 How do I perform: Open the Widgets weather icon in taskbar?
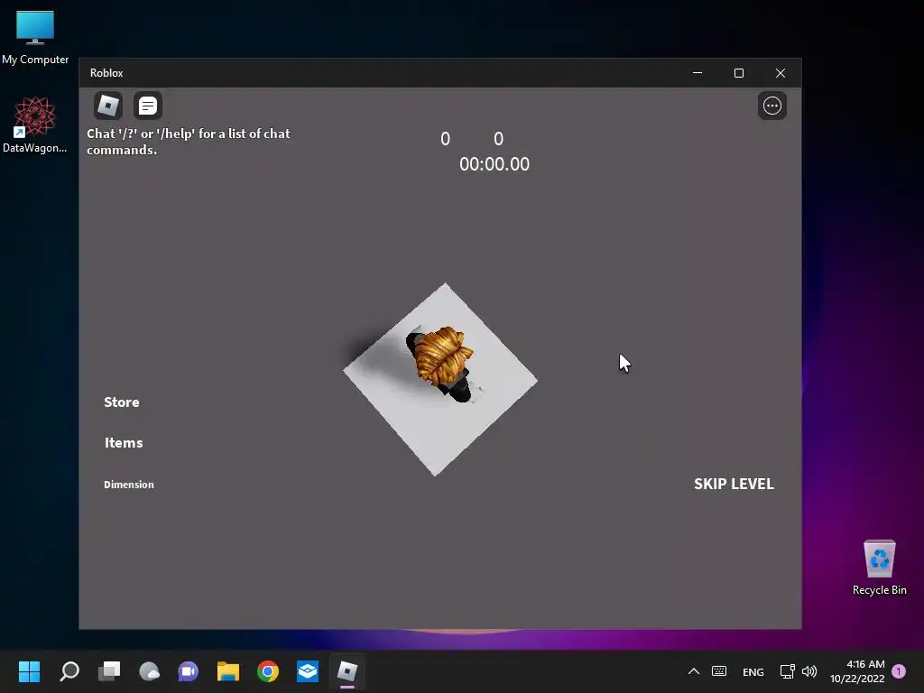tap(149, 671)
